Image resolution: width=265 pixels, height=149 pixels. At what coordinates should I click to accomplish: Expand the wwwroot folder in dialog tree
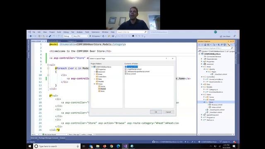(95, 72)
